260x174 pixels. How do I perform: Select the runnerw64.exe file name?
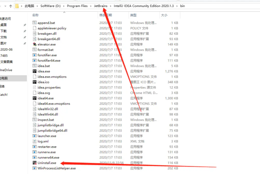pos(48,158)
